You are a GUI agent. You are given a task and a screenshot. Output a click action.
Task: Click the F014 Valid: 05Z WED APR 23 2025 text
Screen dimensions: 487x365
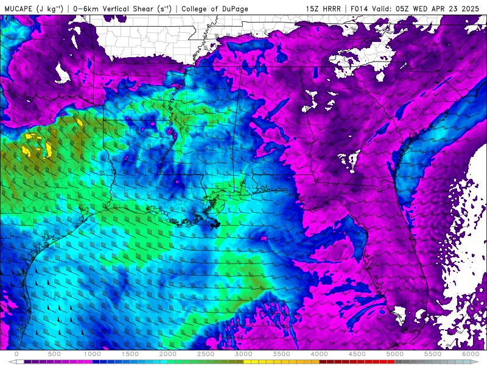click(x=415, y=9)
